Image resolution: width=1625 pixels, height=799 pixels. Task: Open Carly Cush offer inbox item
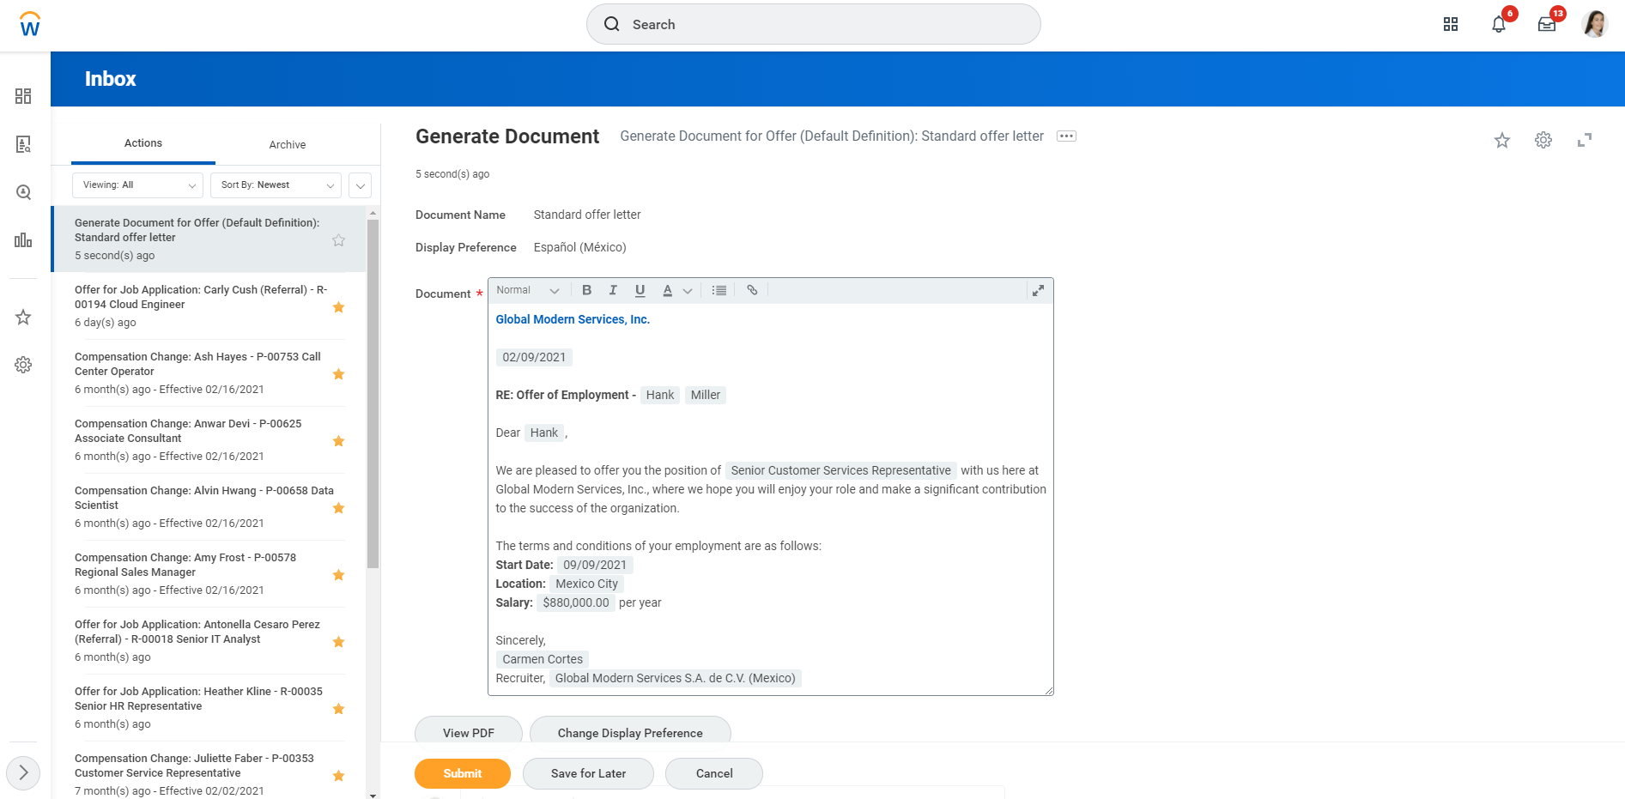pos(209,306)
